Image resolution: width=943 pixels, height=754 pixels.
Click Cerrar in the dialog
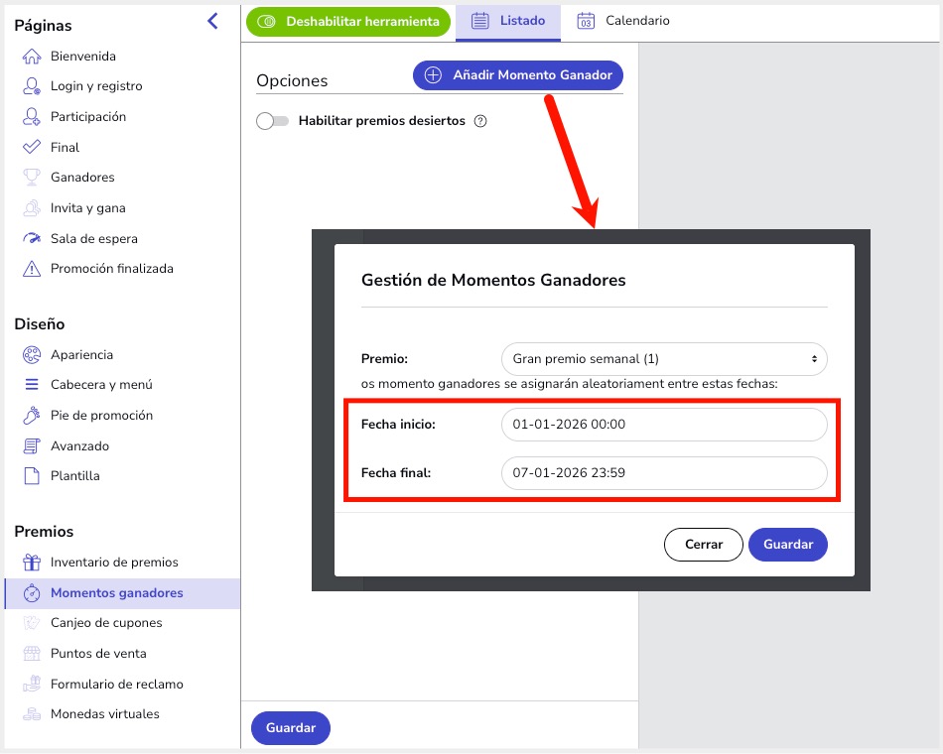(703, 545)
